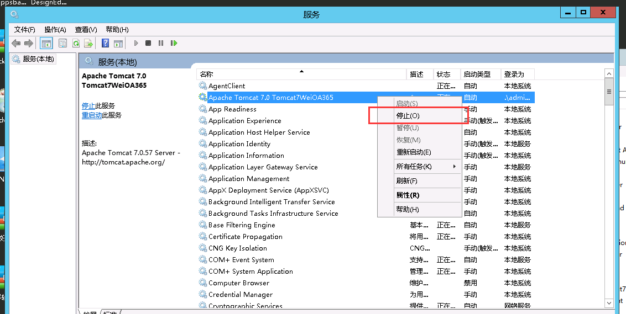Open the Properties toolbar icon

(62, 43)
